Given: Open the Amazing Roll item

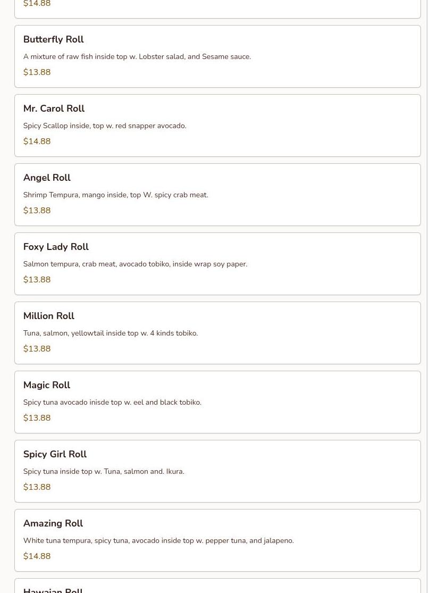Looking at the screenshot, I should pyautogui.click(x=53, y=524).
